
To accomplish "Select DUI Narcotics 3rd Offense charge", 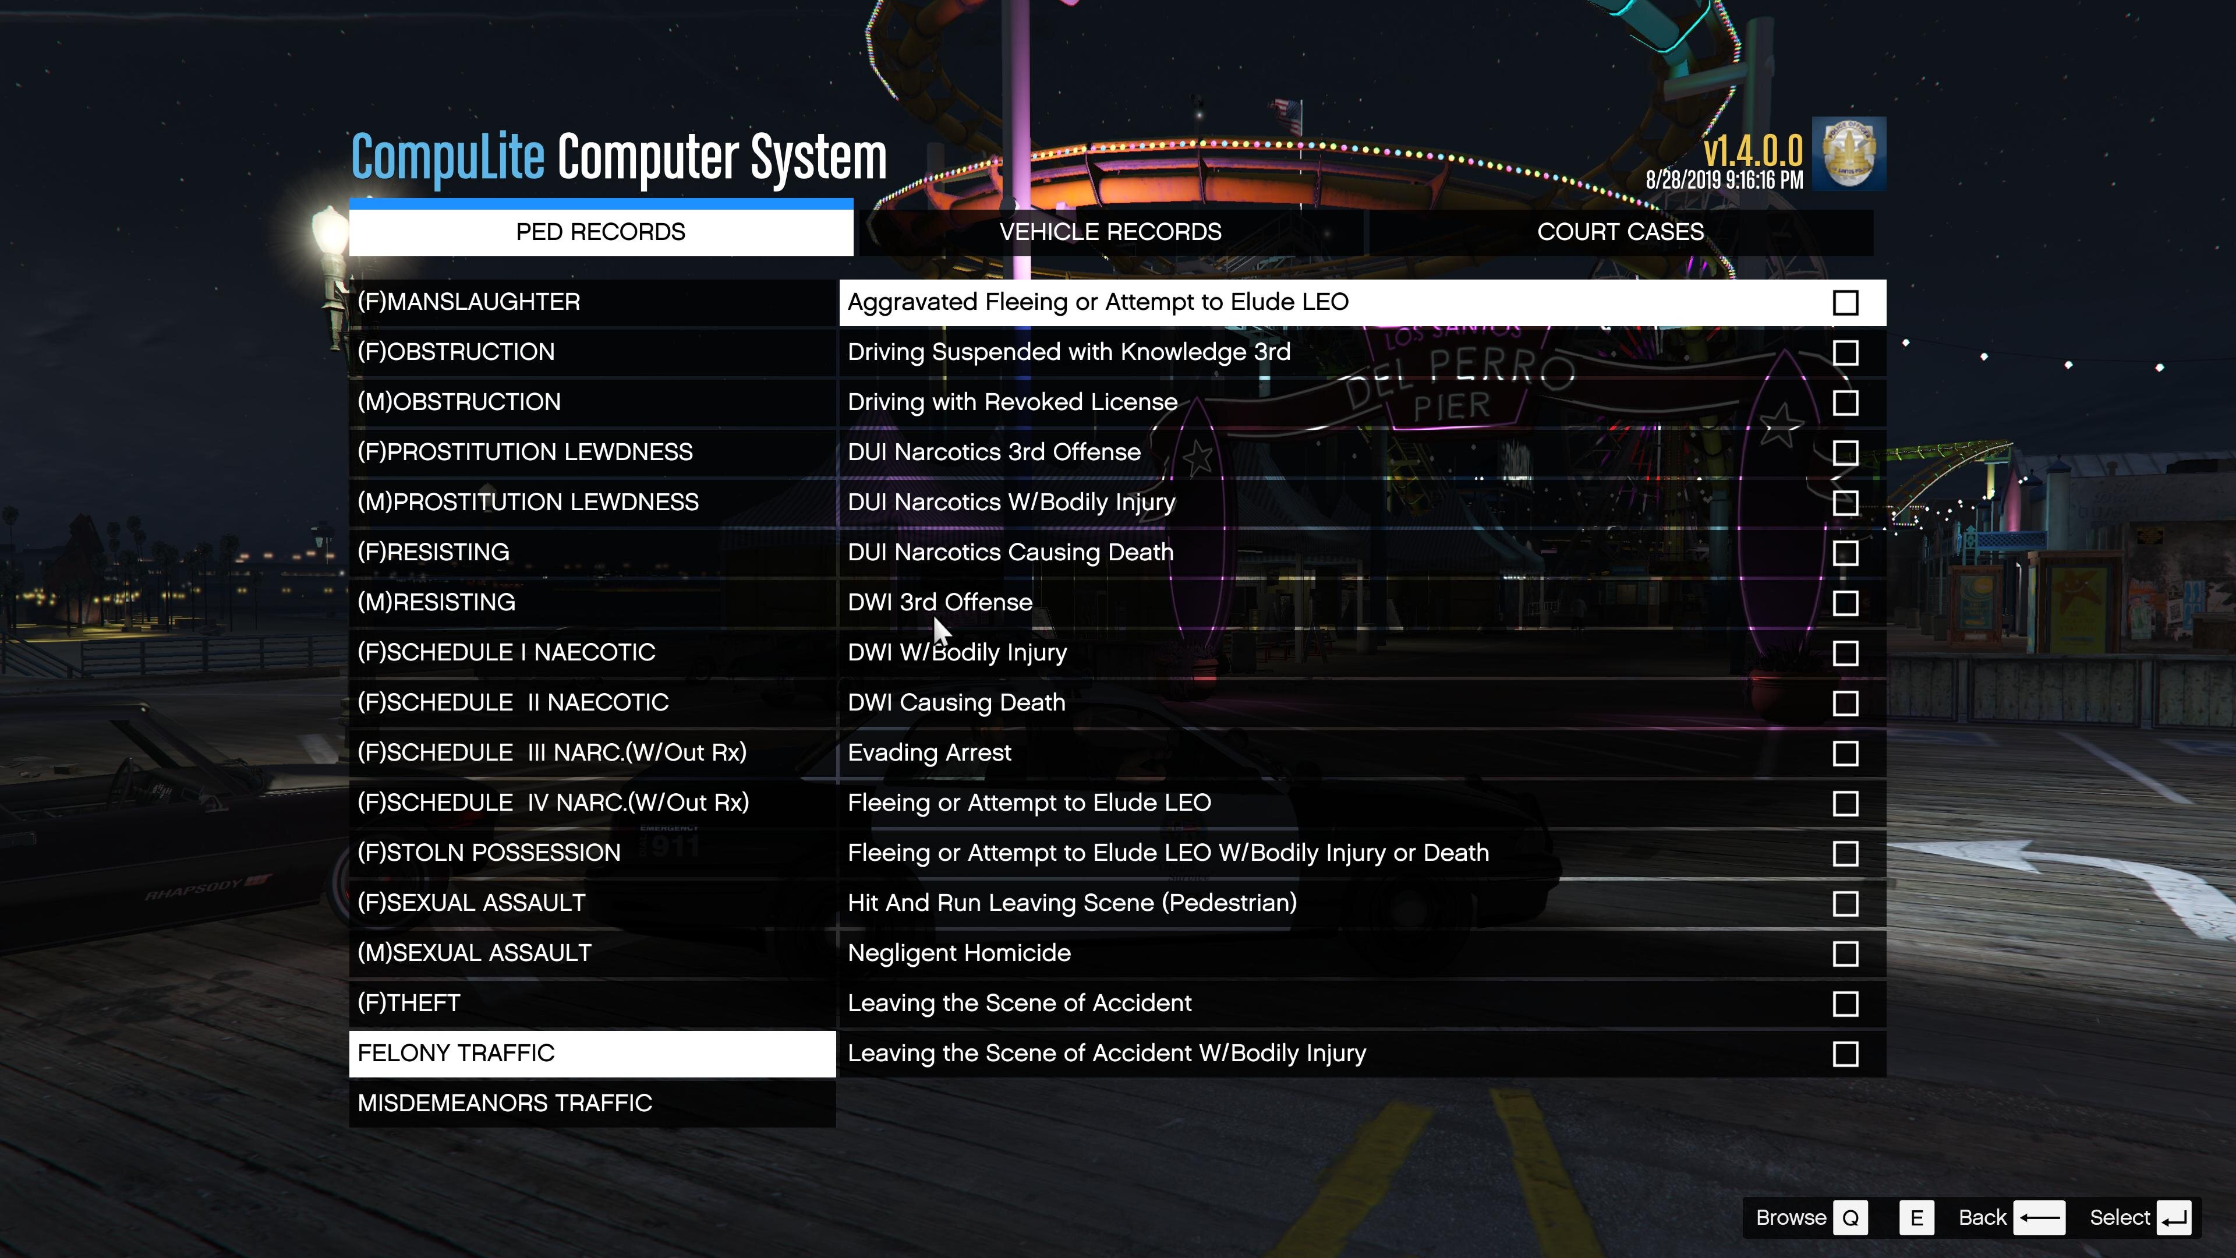I will pos(993,453).
